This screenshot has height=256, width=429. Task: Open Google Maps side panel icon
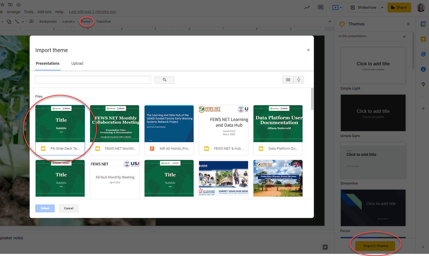coord(423,84)
